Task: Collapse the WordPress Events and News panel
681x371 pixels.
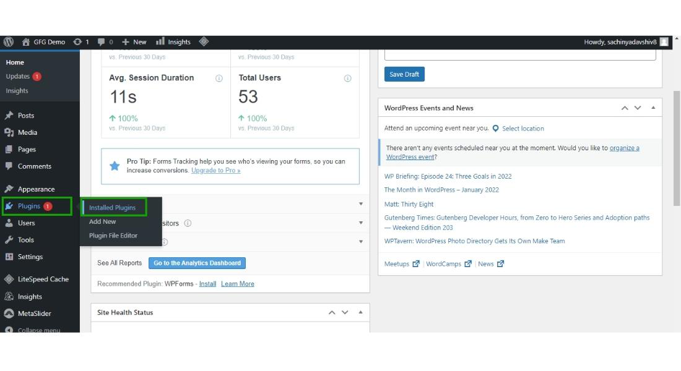Action: (x=653, y=108)
